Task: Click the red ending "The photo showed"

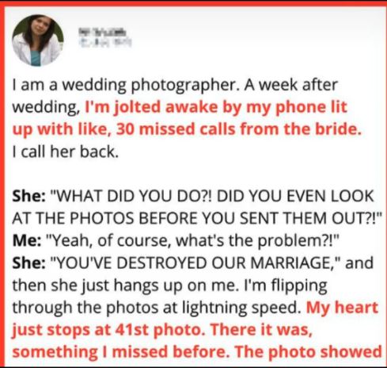Action: 308,352
